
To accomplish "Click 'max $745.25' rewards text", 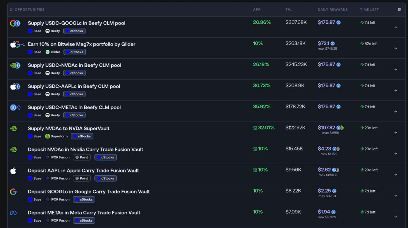I will pyautogui.click(x=327, y=49).
